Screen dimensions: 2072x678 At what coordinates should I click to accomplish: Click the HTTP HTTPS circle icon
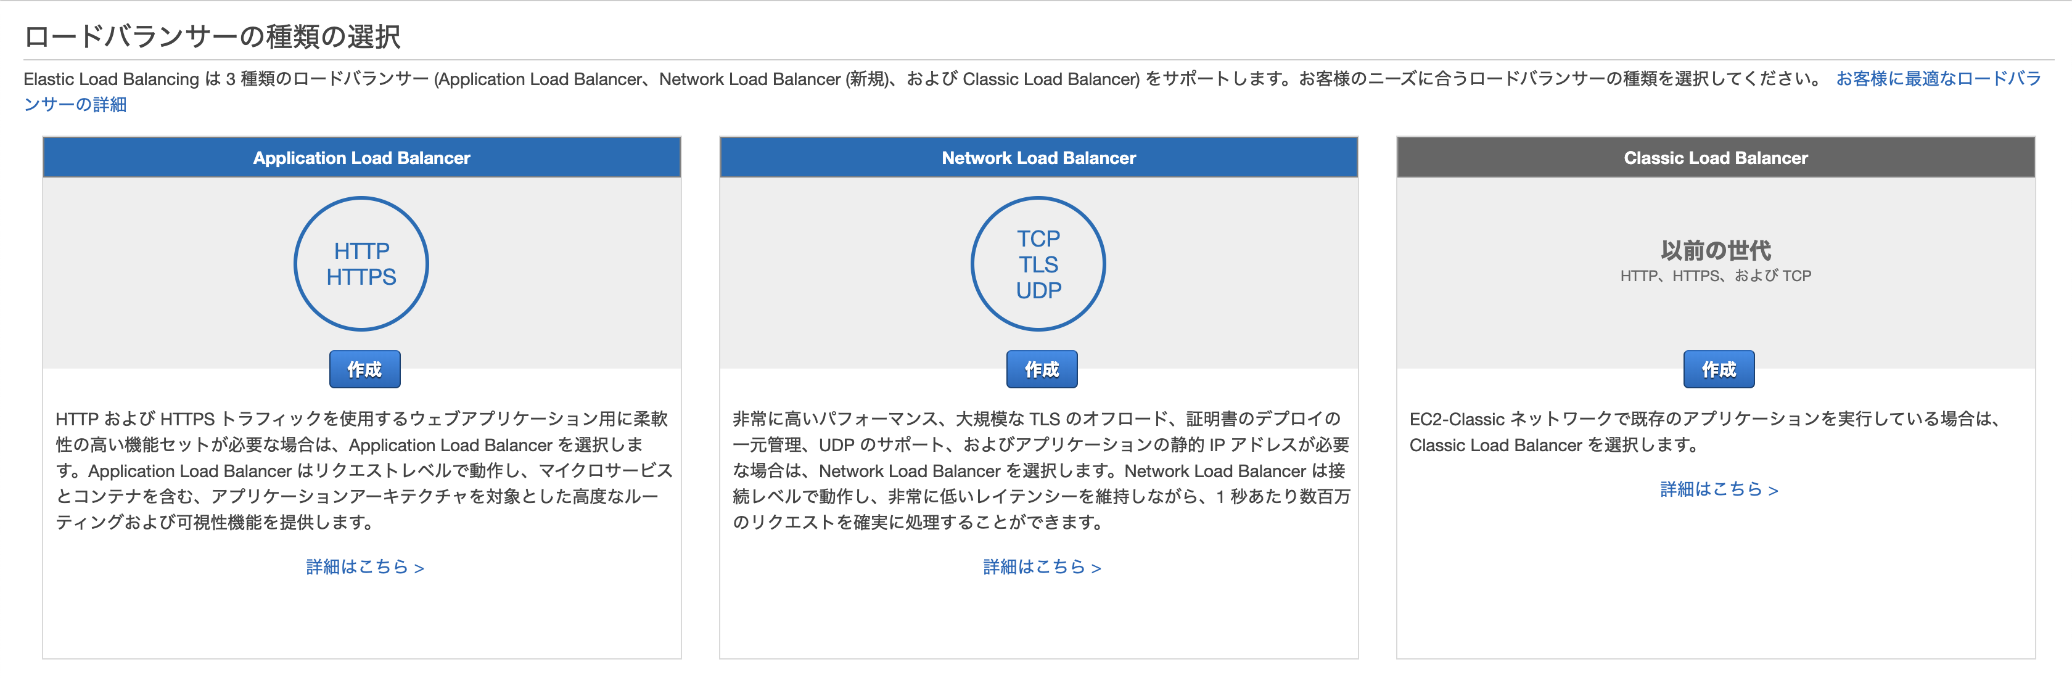[361, 264]
